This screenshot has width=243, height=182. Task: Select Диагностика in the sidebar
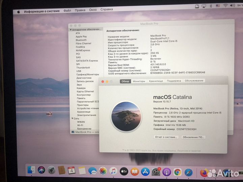pyautogui.click(x=84, y=78)
